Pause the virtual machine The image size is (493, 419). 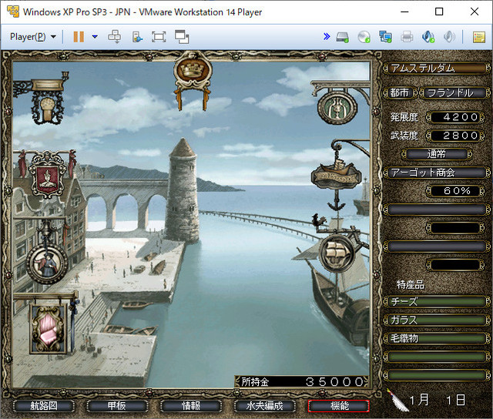pyautogui.click(x=79, y=37)
